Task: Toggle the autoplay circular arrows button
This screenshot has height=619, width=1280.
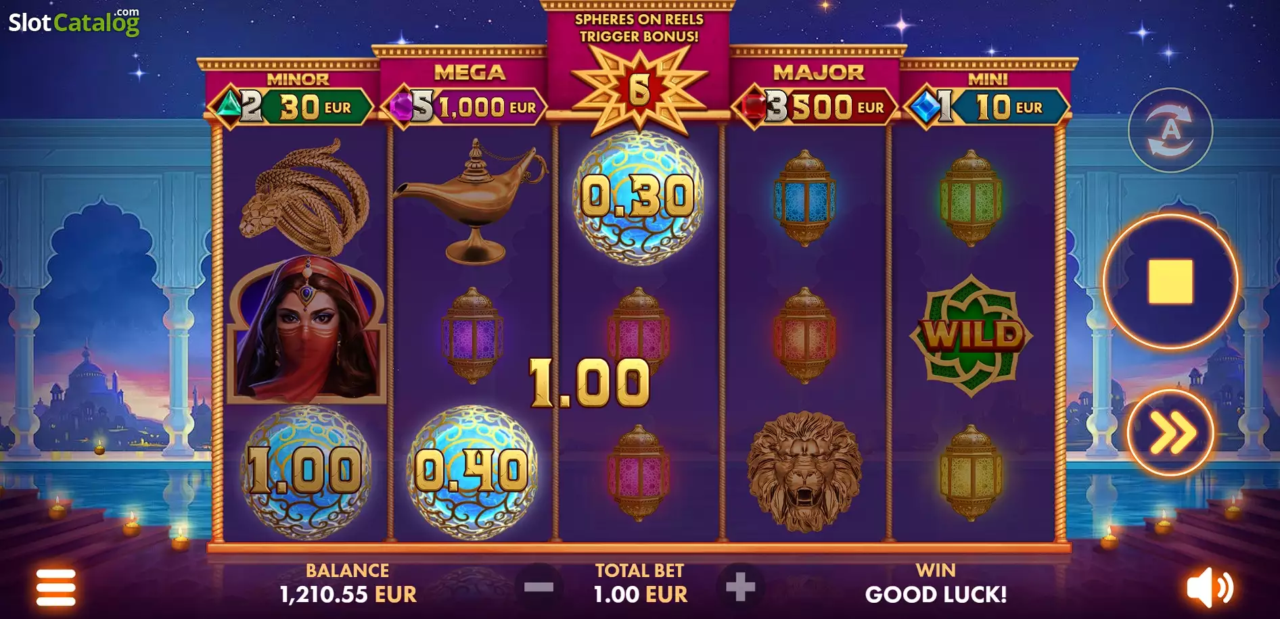Action: [x=1170, y=130]
